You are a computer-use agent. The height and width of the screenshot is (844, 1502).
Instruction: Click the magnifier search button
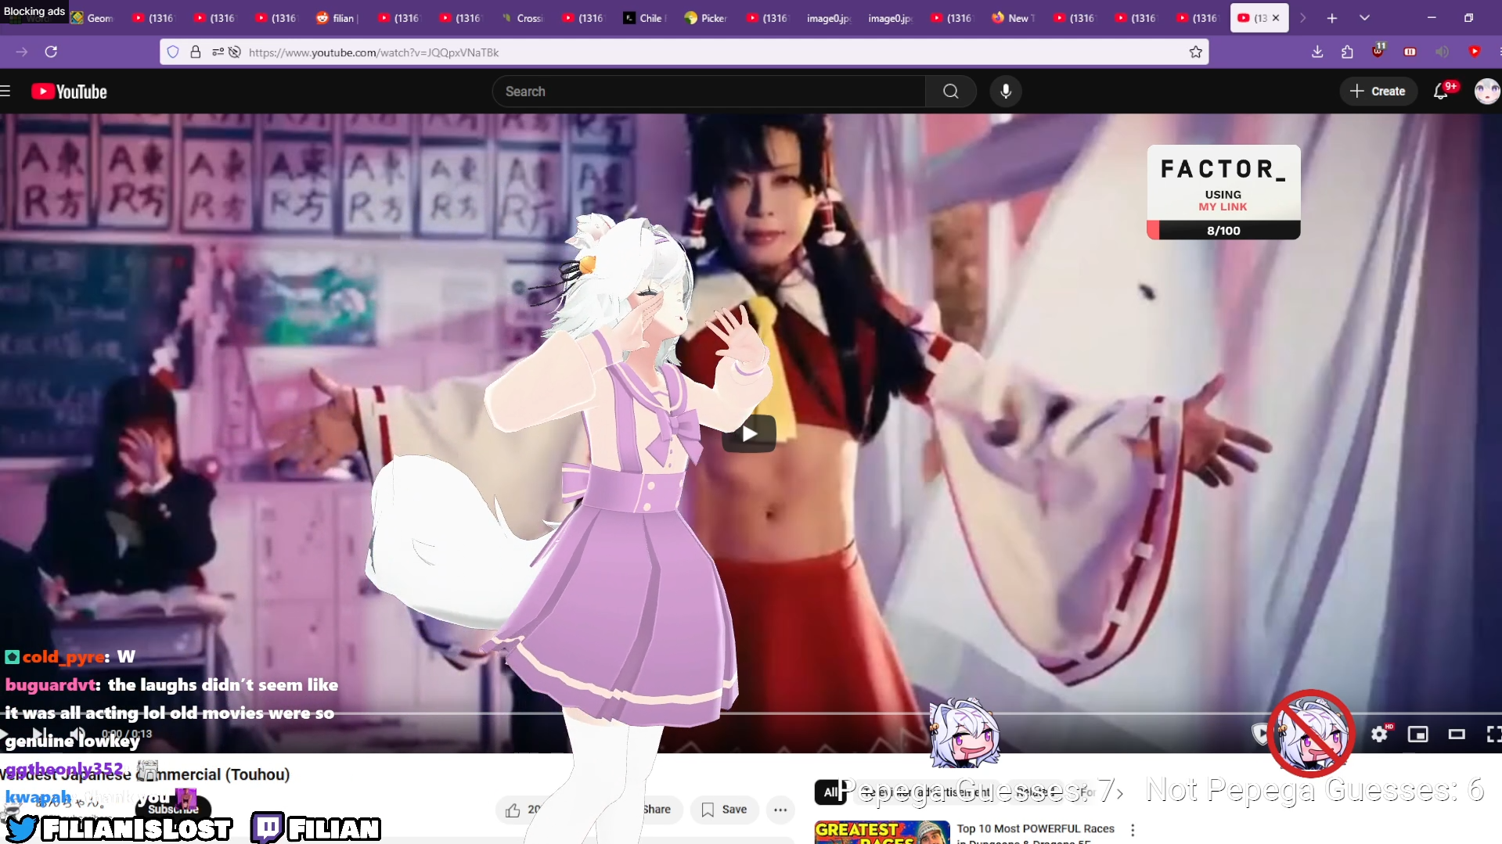pyautogui.click(x=951, y=92)
